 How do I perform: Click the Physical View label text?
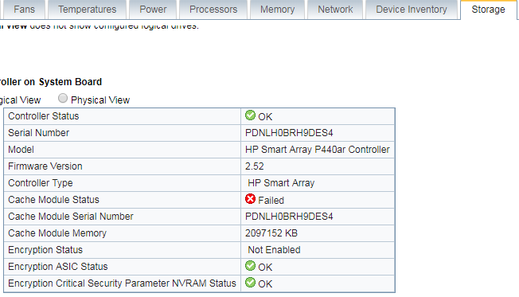coord(100,100)
